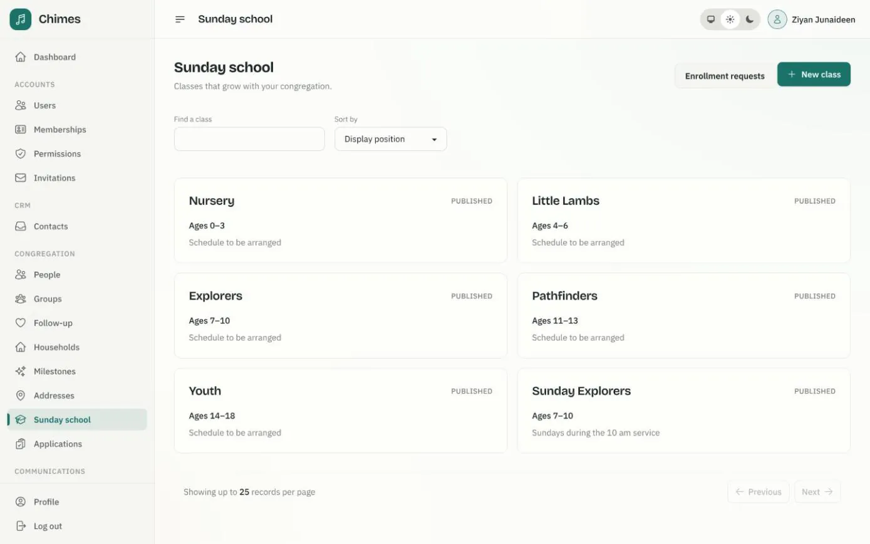The height and width of the screenshot is (544, 870).
Task: Click the user avatar icon
Action: pyautogui.click(x=777, y=19)
